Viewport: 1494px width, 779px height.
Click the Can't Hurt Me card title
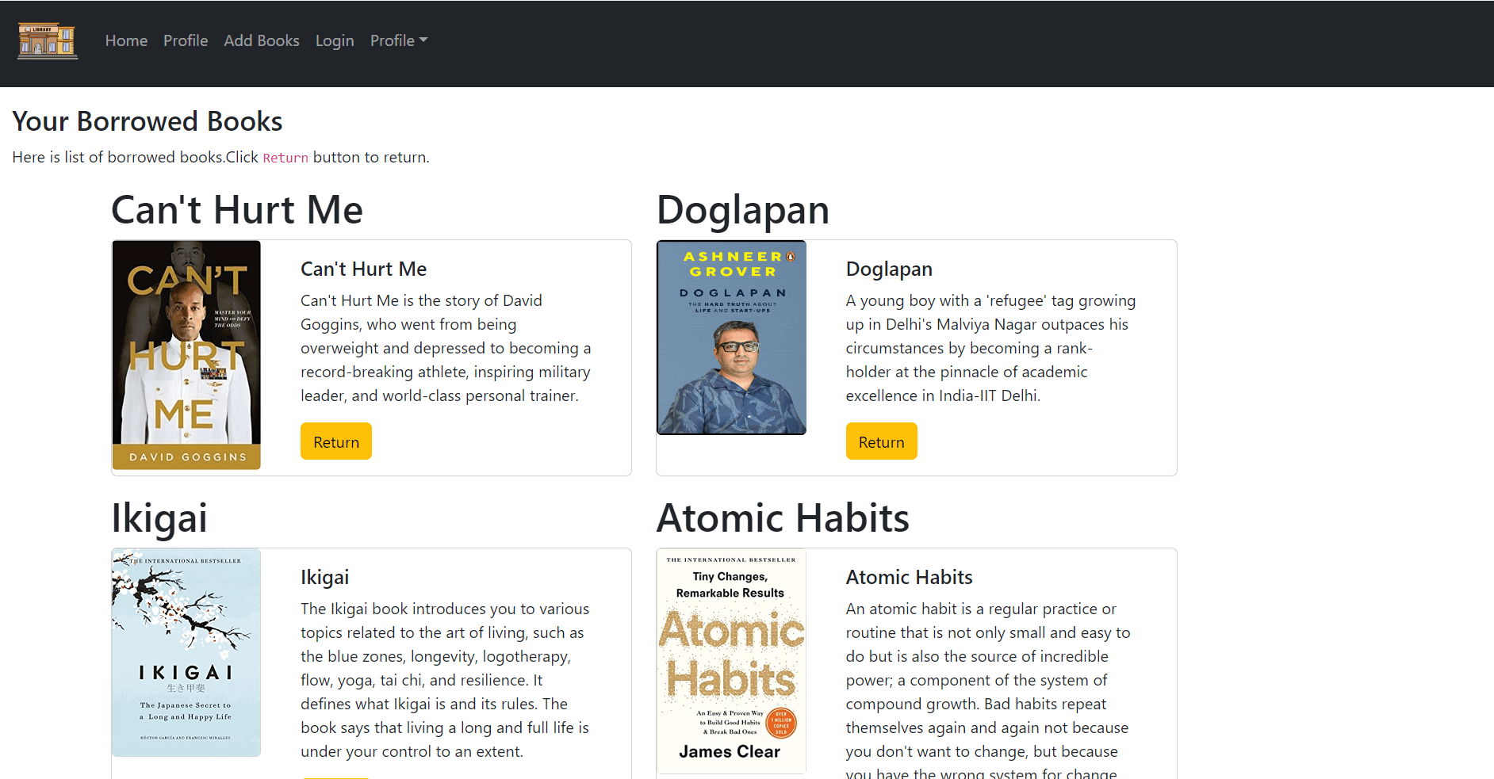pos(364,269)
